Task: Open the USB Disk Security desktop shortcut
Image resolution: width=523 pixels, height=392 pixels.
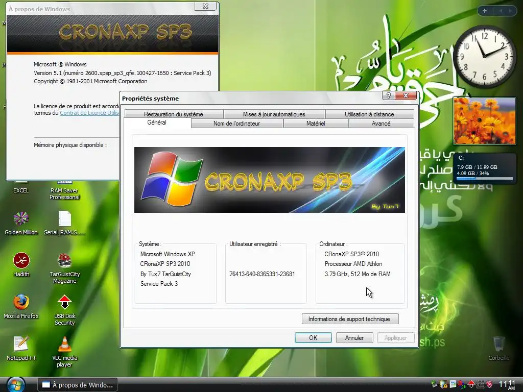Action: pos(65,310)
